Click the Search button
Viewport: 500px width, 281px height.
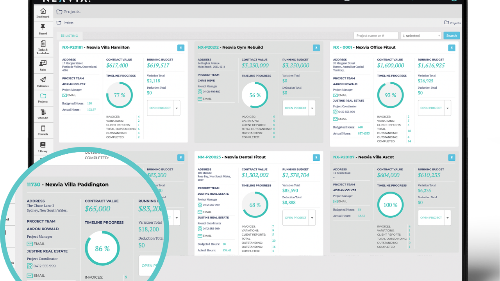pyautogui.click(x=452, y=36)
